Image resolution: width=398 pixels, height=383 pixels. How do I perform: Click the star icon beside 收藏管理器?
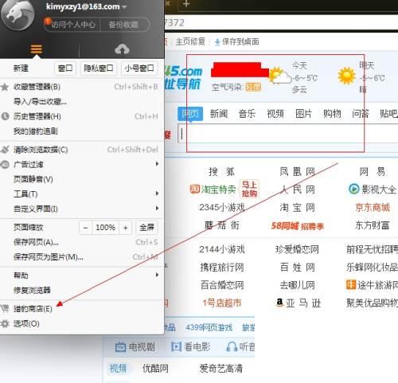[5, 87]
